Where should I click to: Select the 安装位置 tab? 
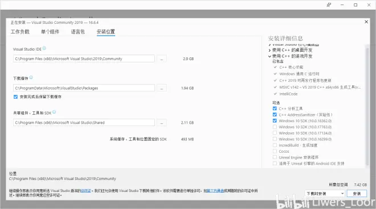click(x=106, y=32)
